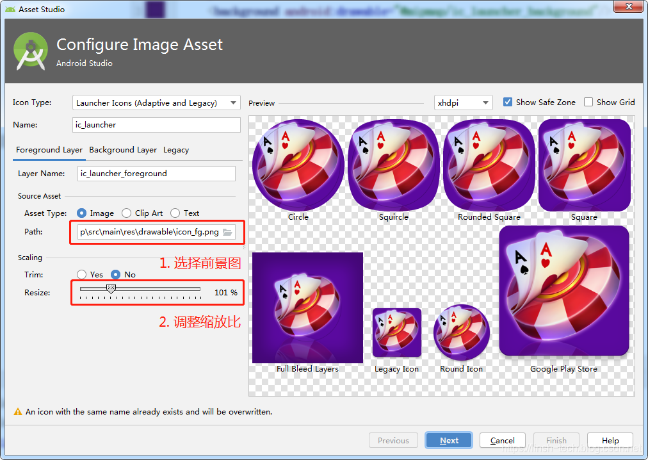This screenshot has width=648, height=460.
Task: Click the 101 % resize value
Action: coord(225,292)
